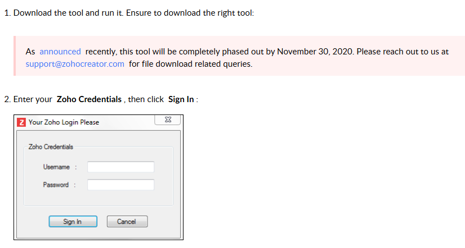Viewport: 465px width, 248px height.
Task: Click the Cancel button
Action: pos(127,222)
